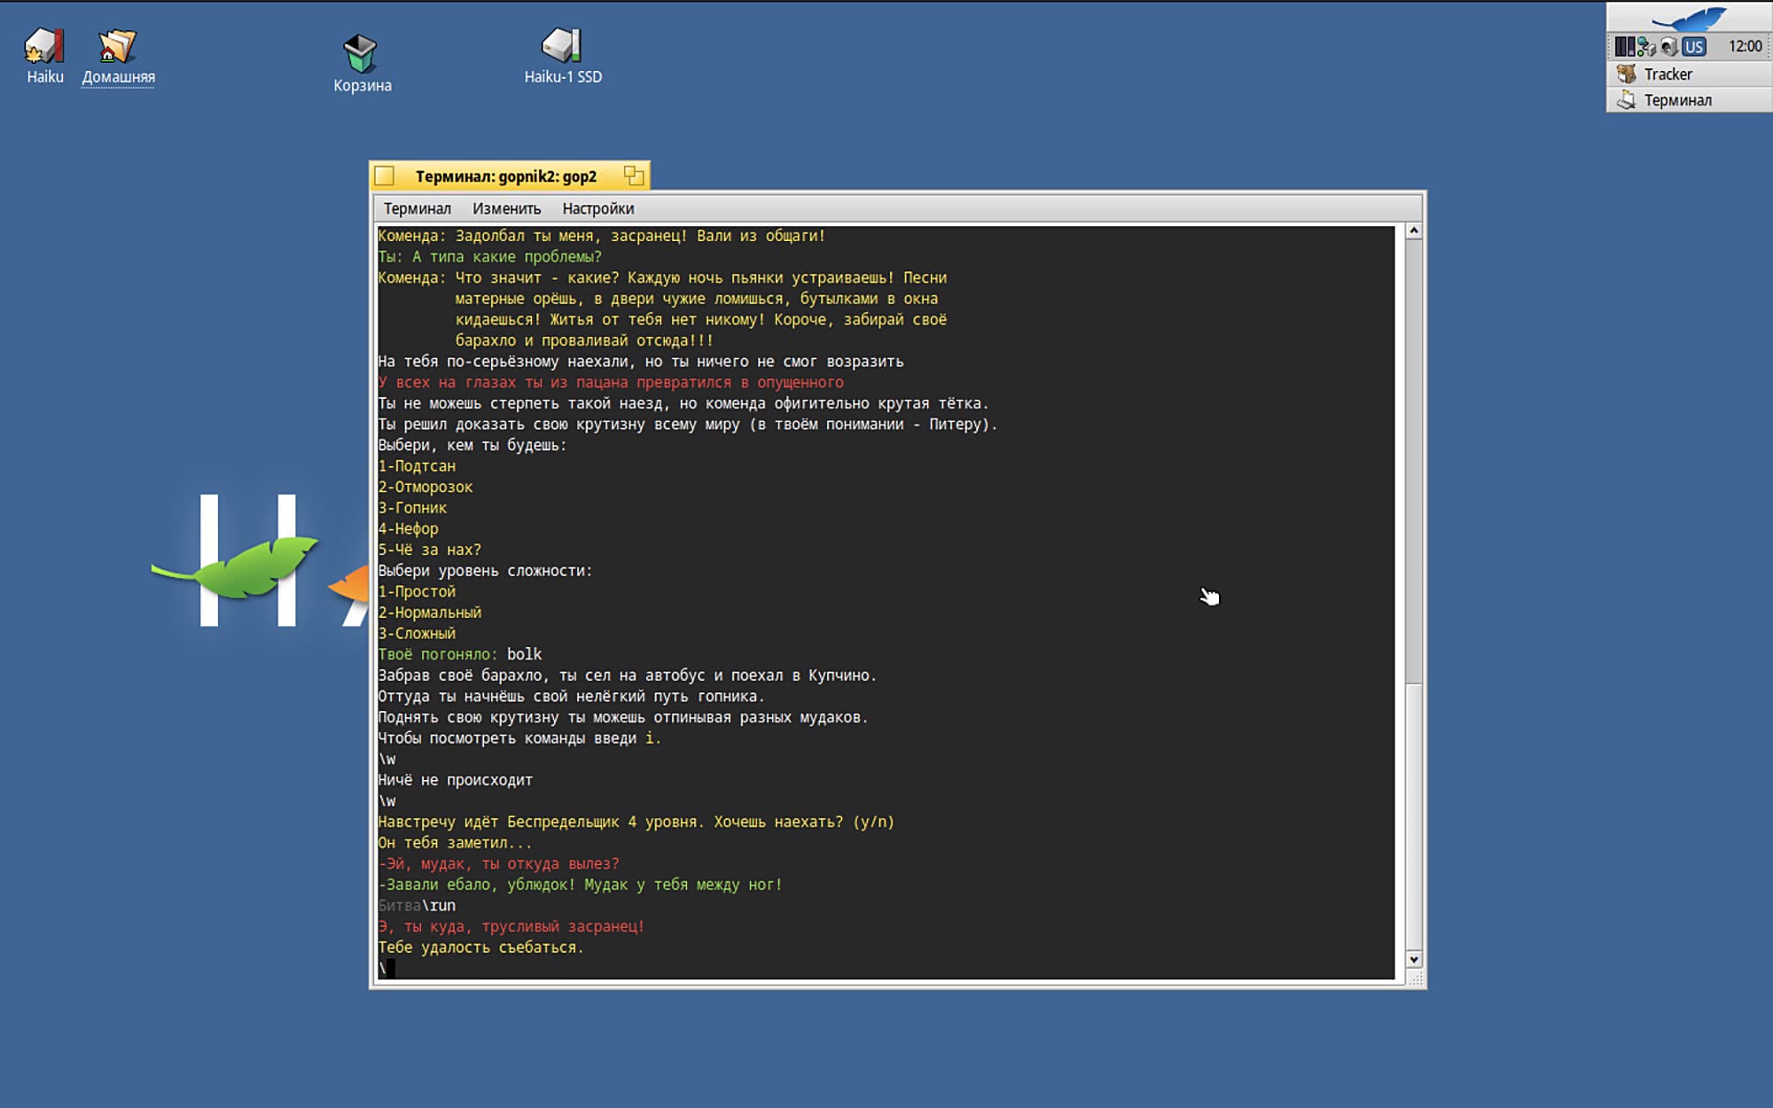This screenshot has height=1108, width=1773.
Task: Open the speaker volume tray icon
Action: click(1669, 46)
